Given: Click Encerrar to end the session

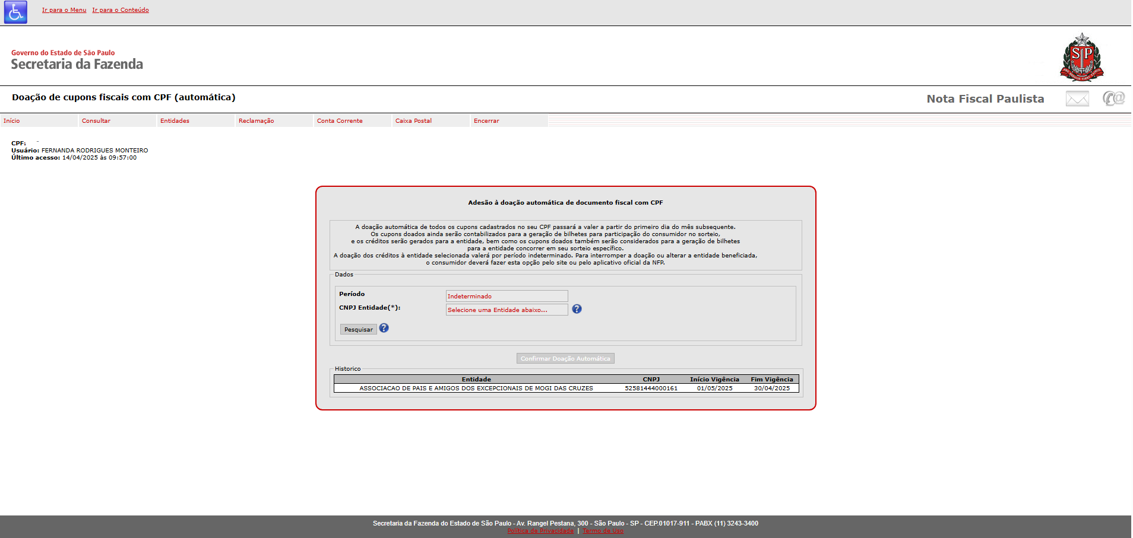Looking at the screenshot, I should [x=486, y=121].
